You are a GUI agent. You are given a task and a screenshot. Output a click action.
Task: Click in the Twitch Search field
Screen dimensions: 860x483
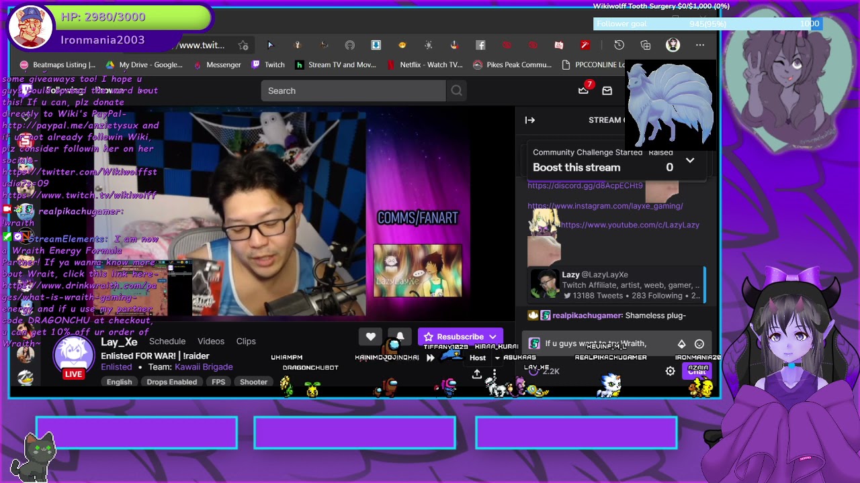(353, 91)
